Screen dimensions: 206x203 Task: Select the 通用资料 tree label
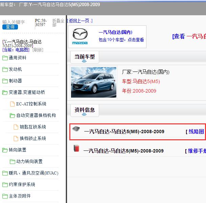(18, 58)
